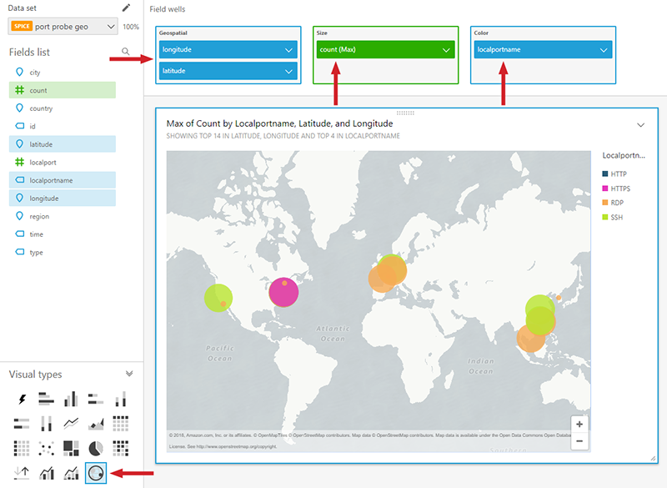Image resolution: width=667 pixels, height=488 pixels.
Task: Open the port probe geo data set dropdown
Action: (x=63, y=27)
